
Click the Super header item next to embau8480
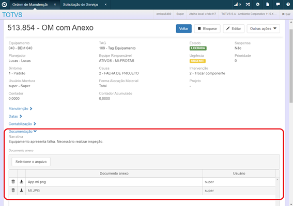pyautogui.click(x=180, y=14)
